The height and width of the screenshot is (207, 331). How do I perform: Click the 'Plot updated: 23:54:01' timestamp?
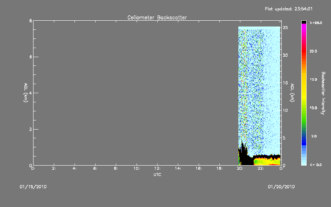pos(288,9)
